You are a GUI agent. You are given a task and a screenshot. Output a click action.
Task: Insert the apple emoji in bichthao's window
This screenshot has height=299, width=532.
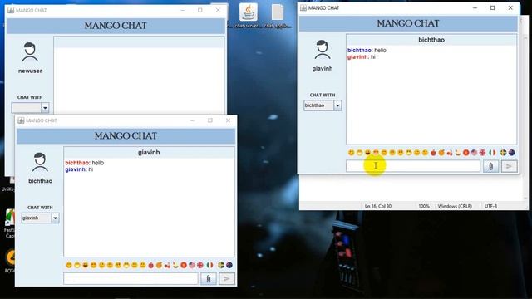[151, 265]
